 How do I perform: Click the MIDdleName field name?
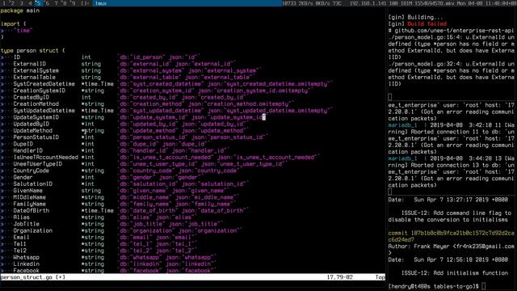point(29,197)
